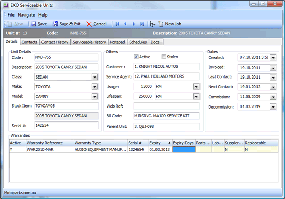
Task: Open the Lifespan KM unit dropdown
Action: (196, 97)
